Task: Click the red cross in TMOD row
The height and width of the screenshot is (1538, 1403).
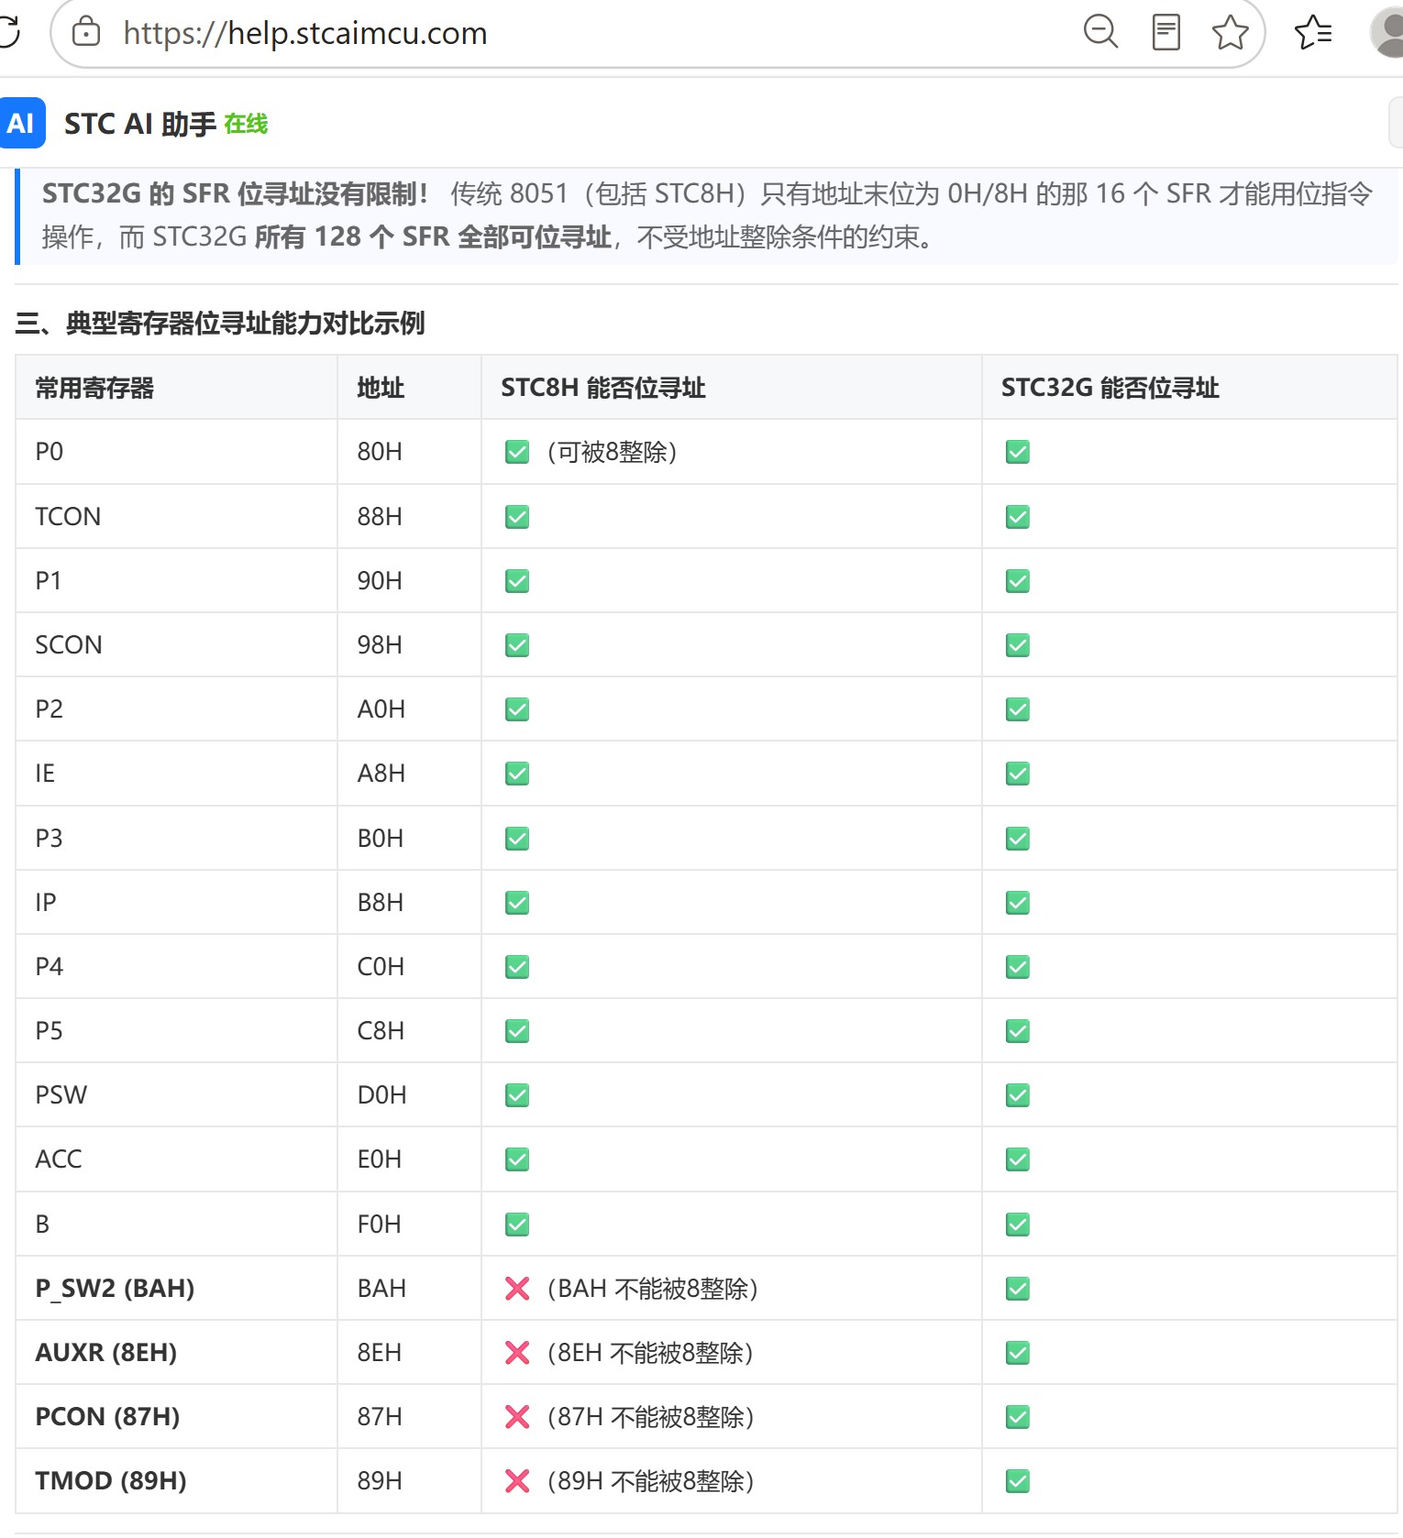Action: coord(517,1481)
